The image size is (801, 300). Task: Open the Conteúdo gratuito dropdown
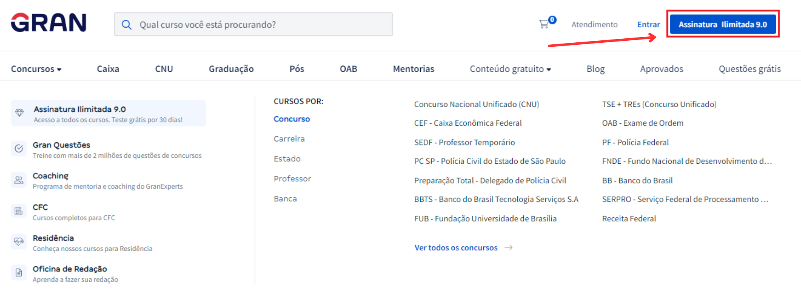pyautogui.click(x=510, y=69)
